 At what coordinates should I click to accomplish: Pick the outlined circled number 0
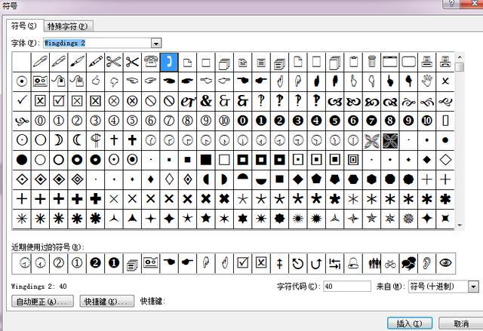pos(40,121)
